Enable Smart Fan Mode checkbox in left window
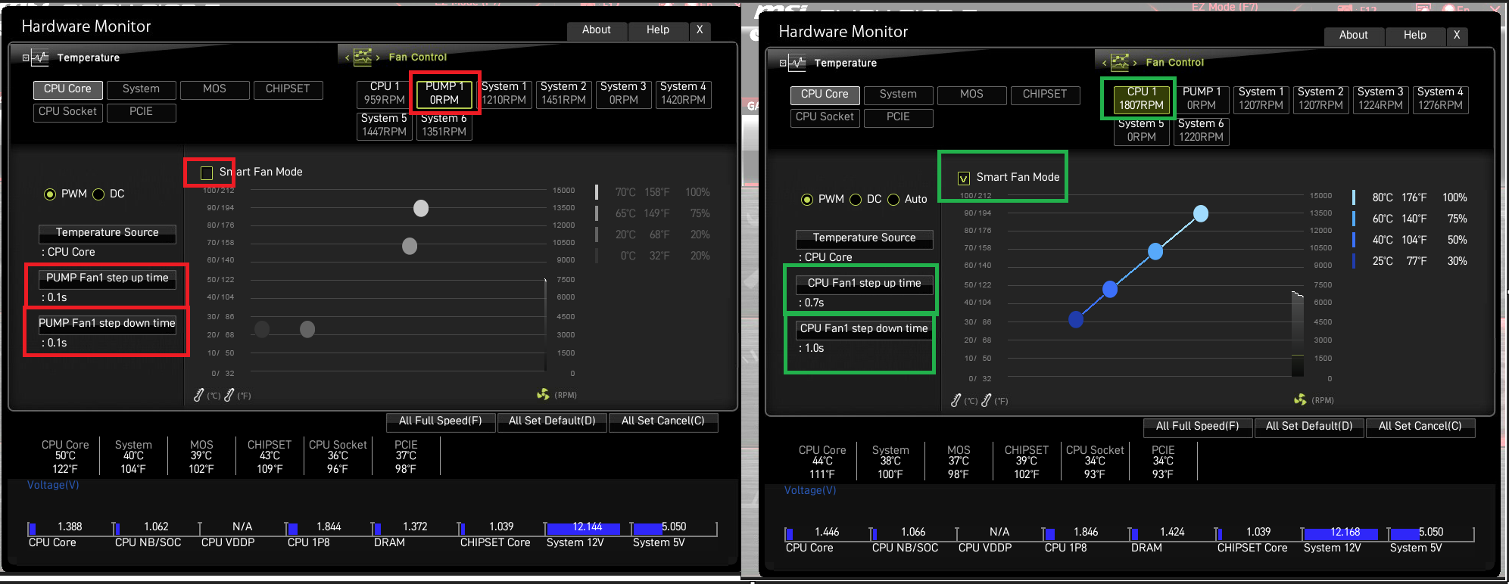The image size is (1509, 584). coord(207,172)
